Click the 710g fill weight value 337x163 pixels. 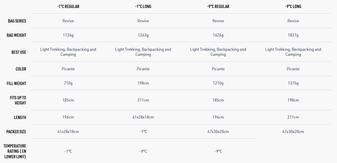pyautogui.click(x=68, y=83)
